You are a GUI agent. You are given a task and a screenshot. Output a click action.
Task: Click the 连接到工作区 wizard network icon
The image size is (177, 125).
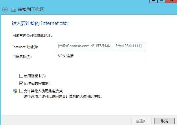click(14, 9)
